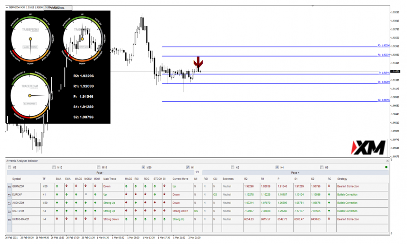
Task: Enable the M15 timeframe checkbox
Action: tap(98, 168)
